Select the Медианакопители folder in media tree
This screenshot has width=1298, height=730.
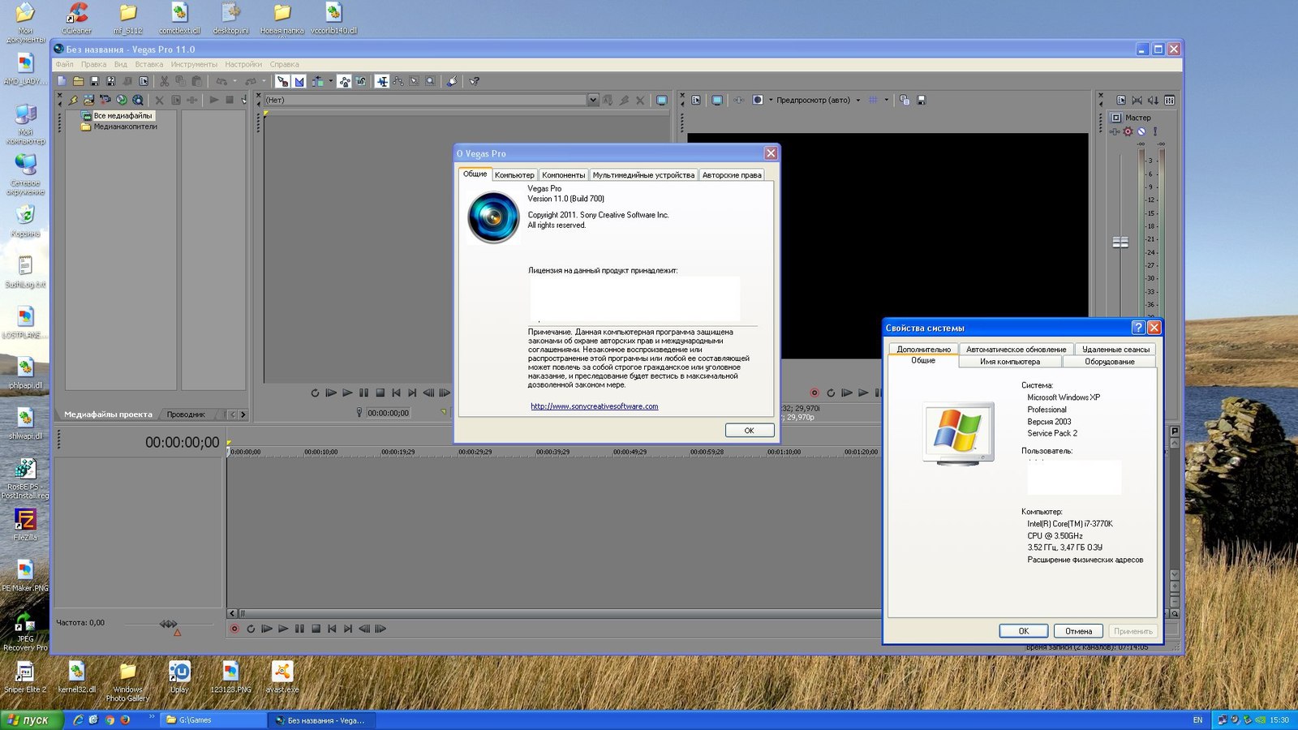[125, 127]
